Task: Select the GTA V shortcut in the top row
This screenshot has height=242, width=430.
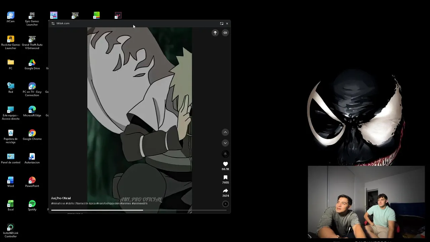Action: click(75, 15)
